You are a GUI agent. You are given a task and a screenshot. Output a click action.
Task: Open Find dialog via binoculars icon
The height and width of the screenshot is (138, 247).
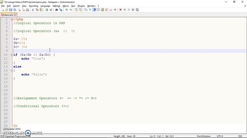56,10
